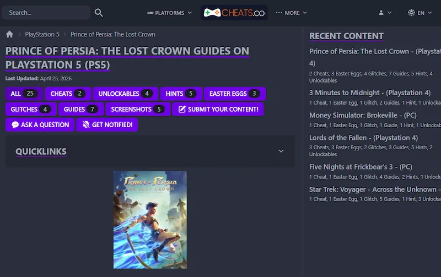This screenshot has height=277, width=441.
Task: Open the Platforms dropdown menu
Action: (170, 13)
